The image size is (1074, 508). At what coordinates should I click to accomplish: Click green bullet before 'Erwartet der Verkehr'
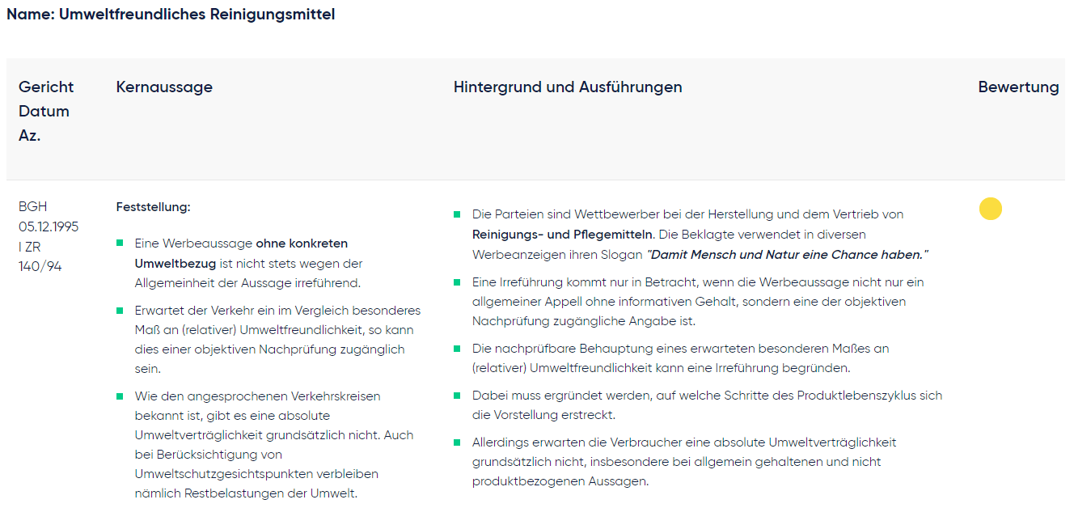(120, 311)
